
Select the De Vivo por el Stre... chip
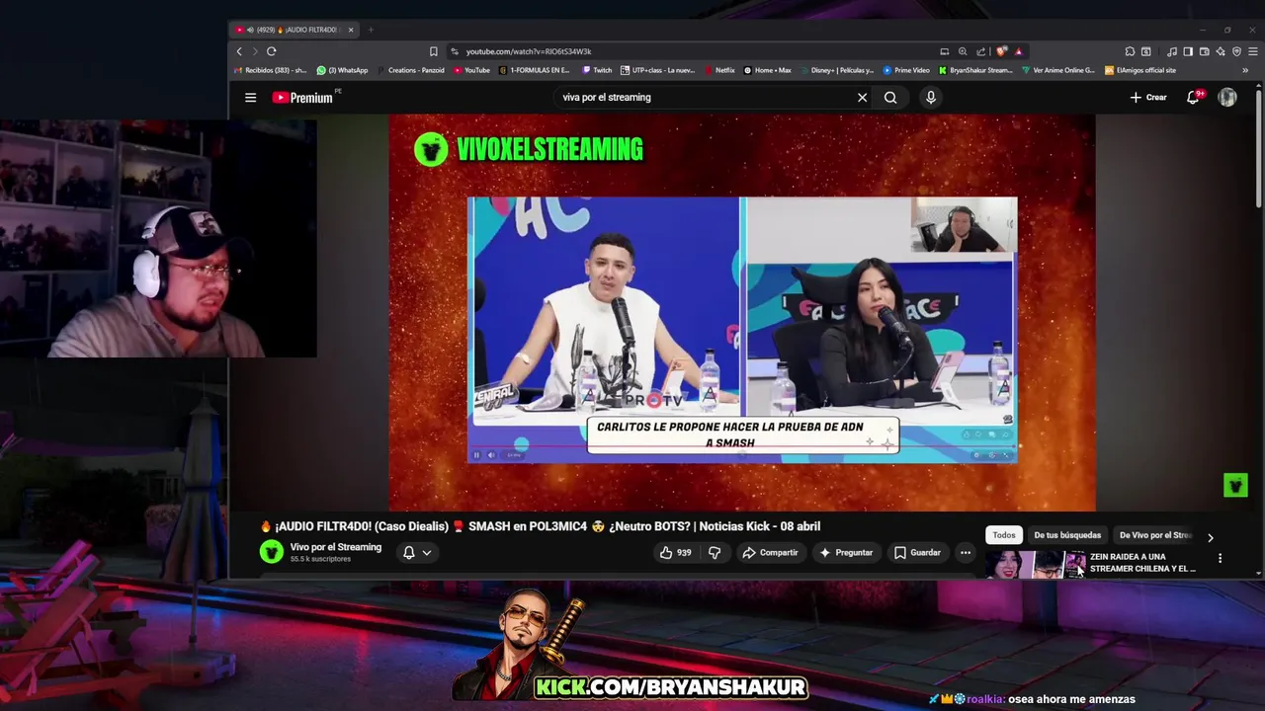click(x=1155, y=535)
